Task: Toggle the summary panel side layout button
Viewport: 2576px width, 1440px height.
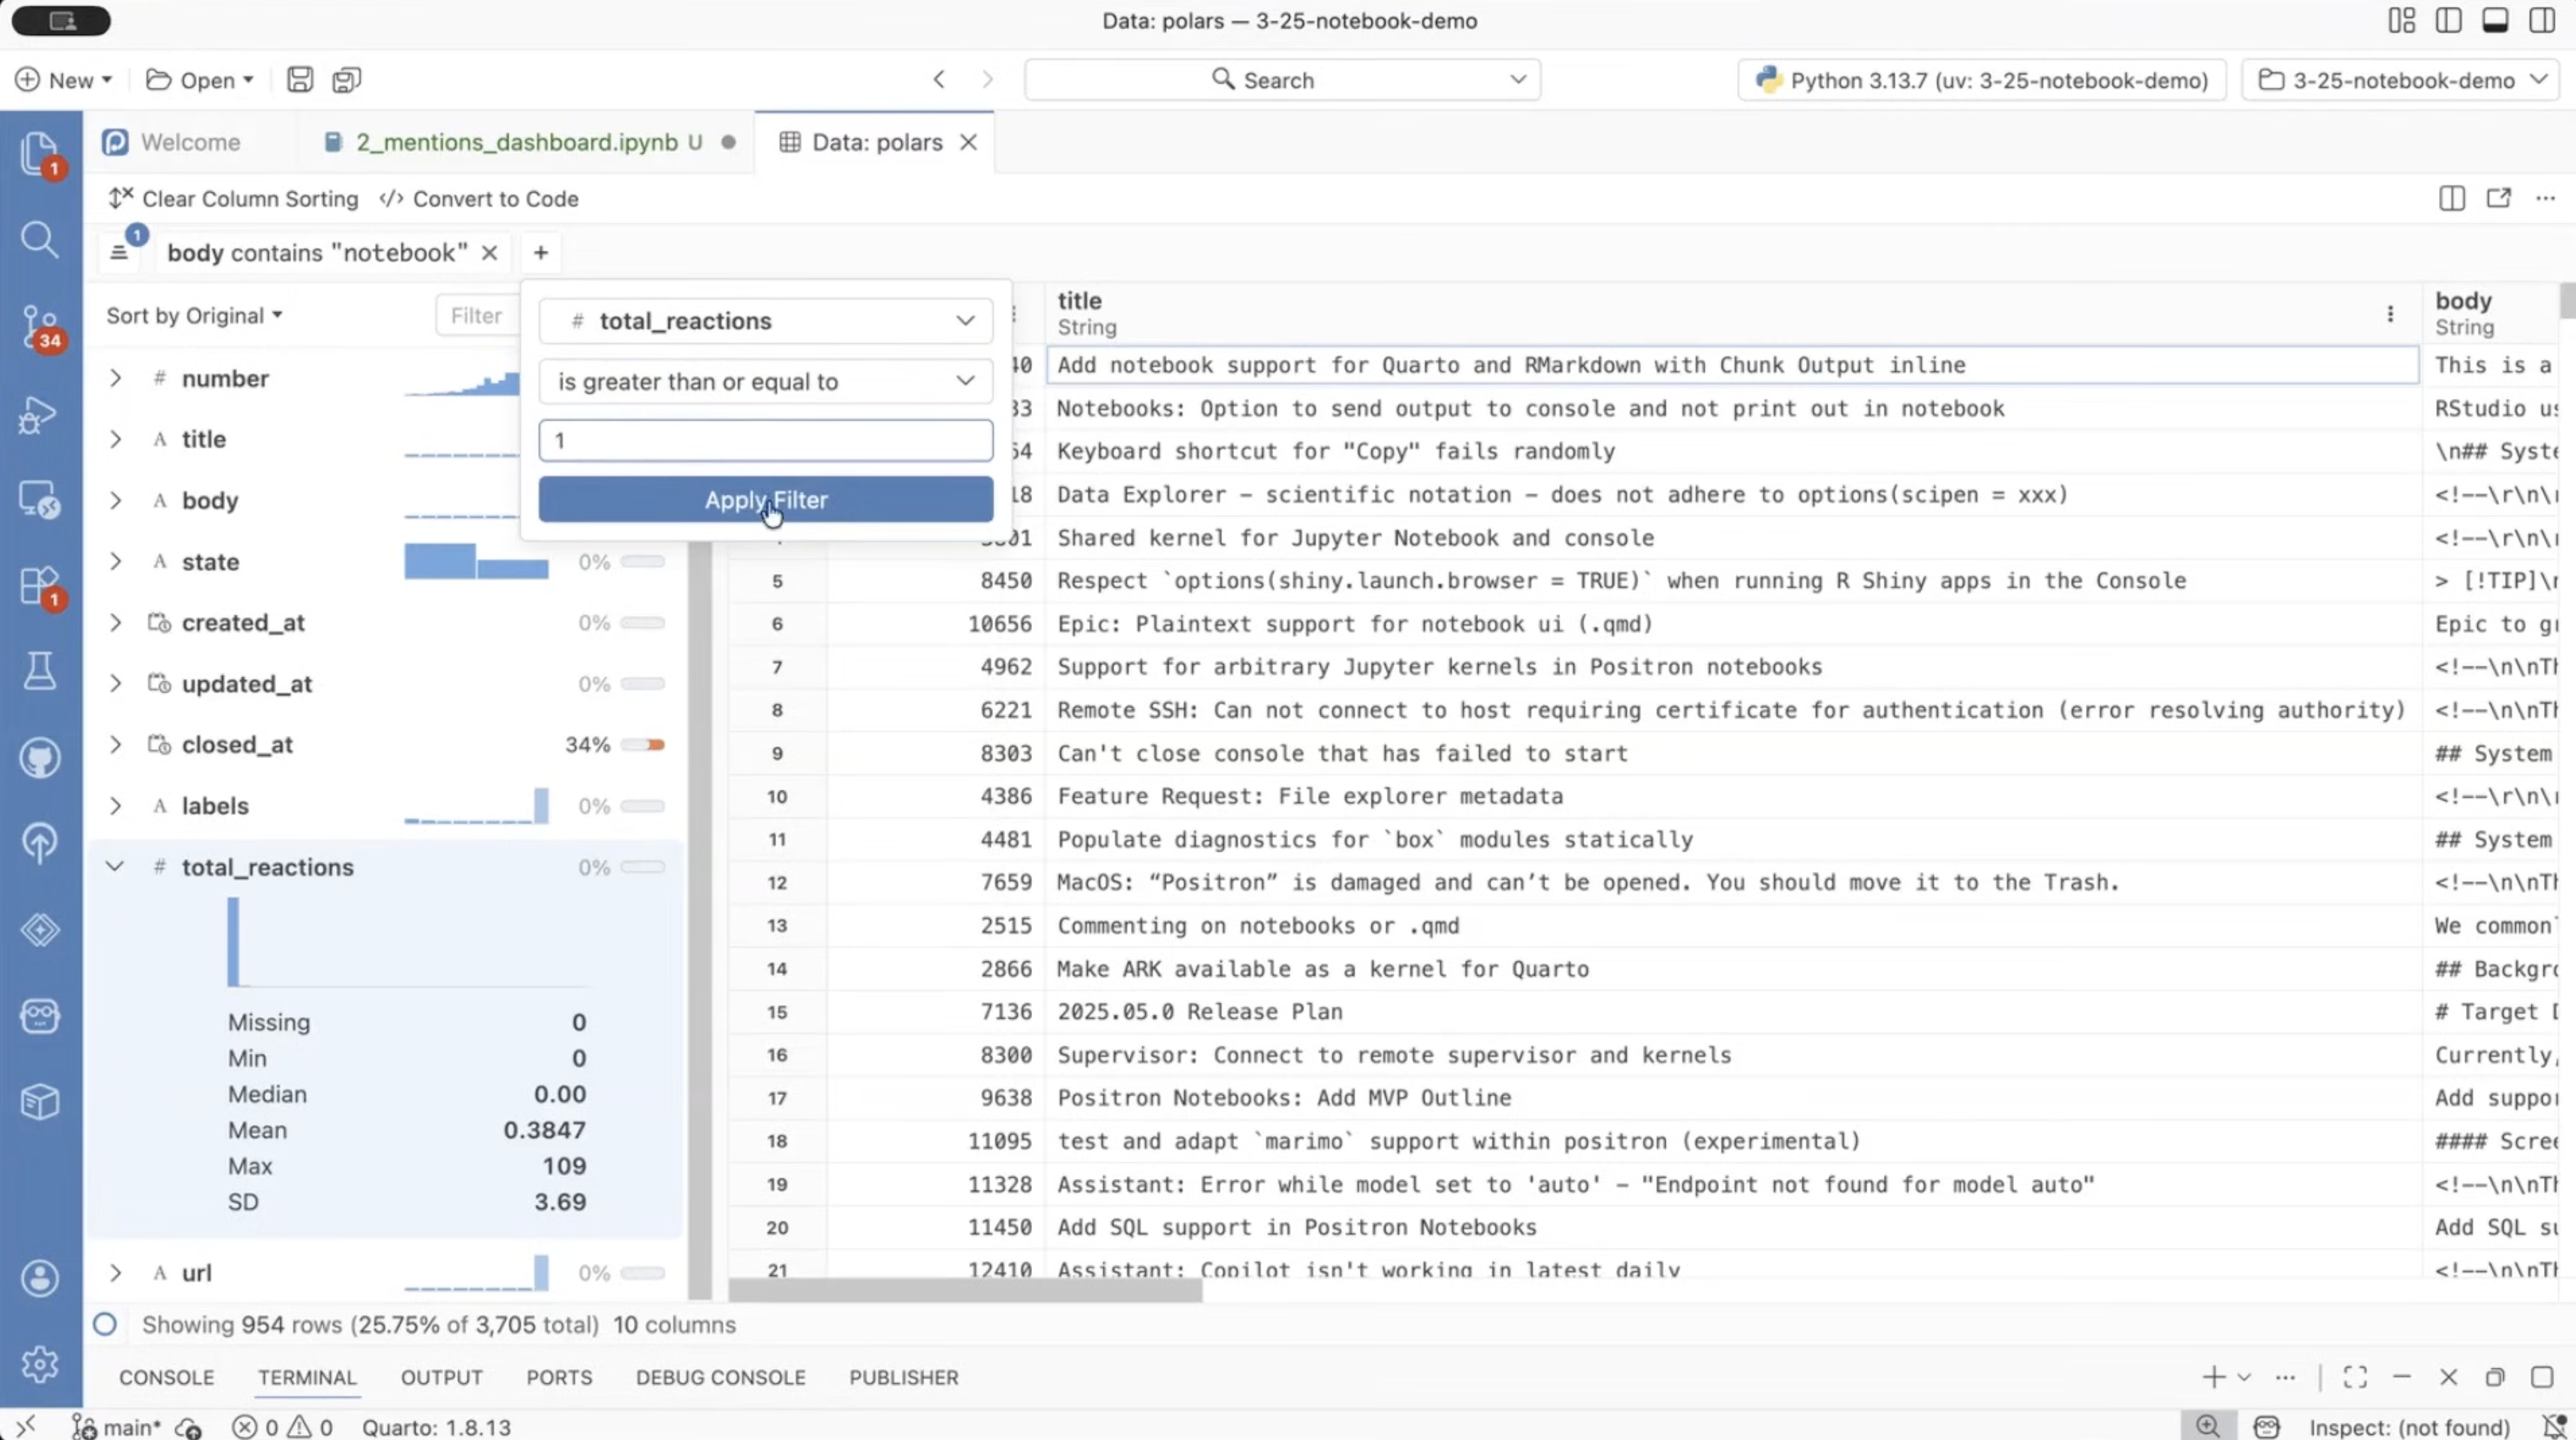Action: (x=2451, y=199)
